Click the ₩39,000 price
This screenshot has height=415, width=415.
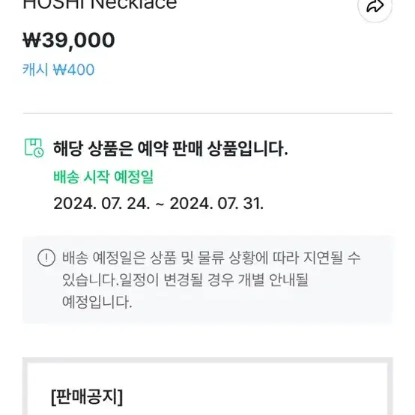69,40
